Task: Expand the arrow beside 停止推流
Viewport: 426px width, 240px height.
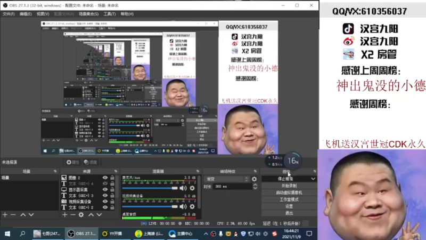Action: [313, 179]
